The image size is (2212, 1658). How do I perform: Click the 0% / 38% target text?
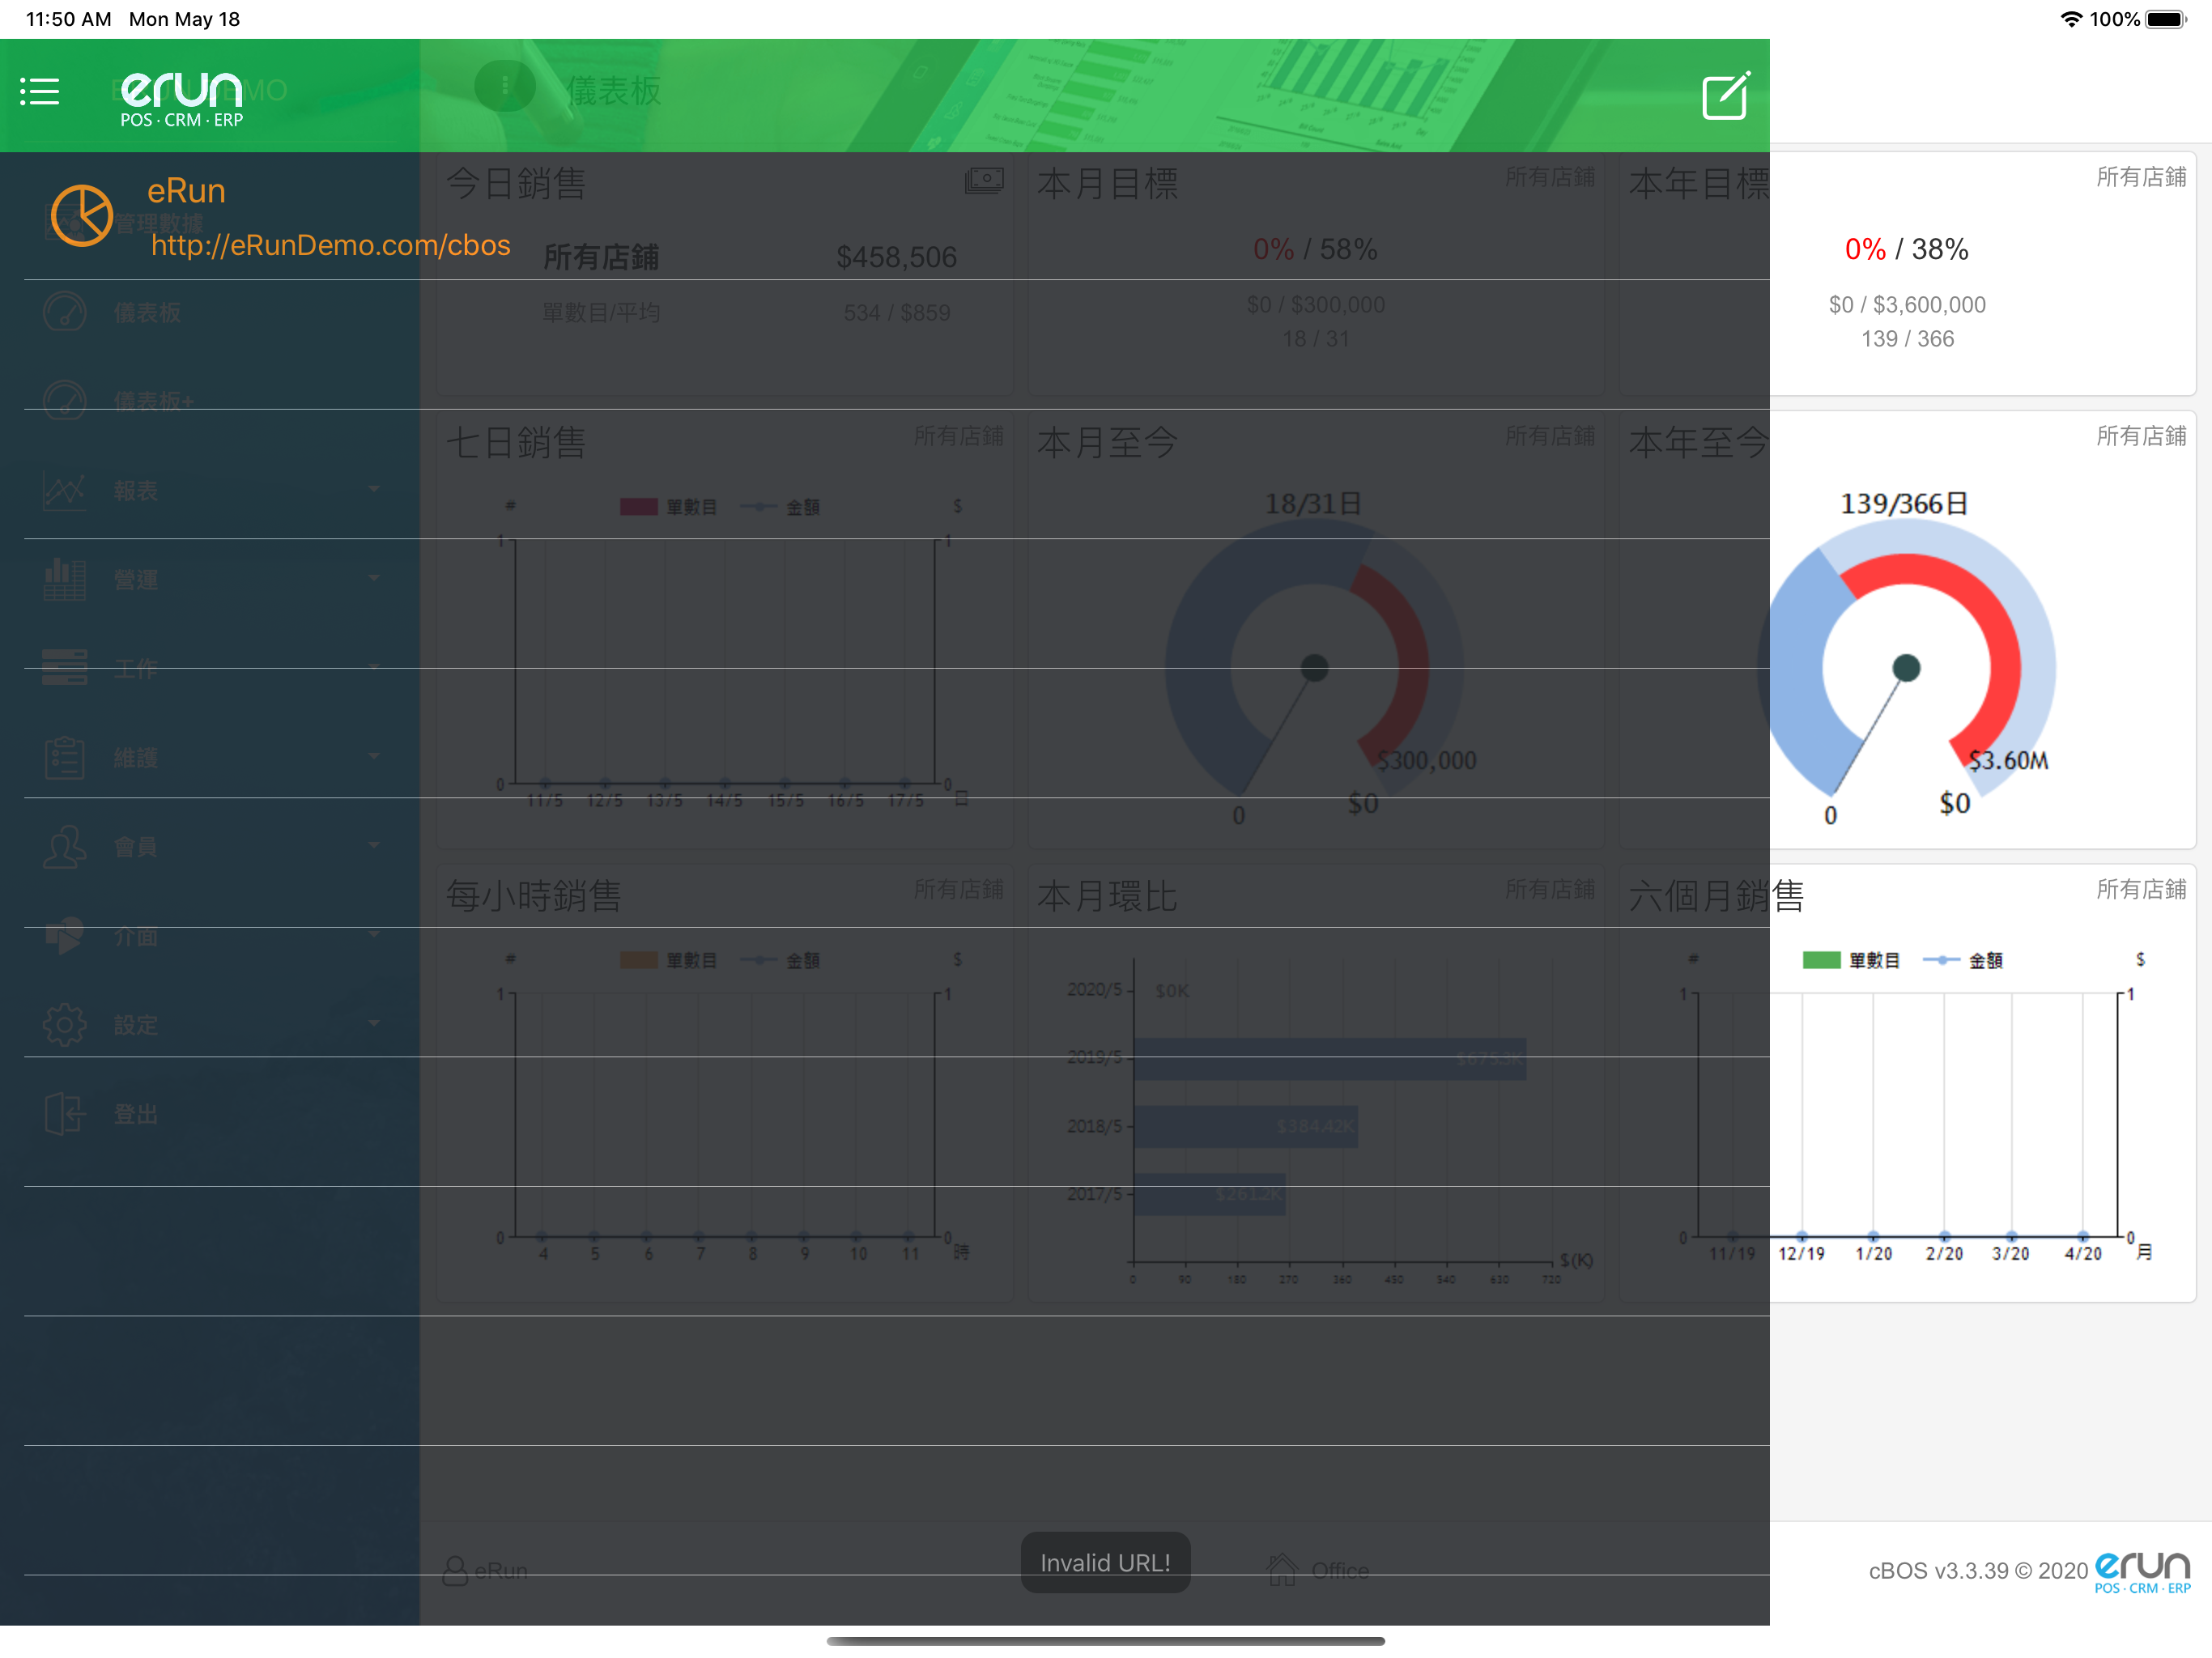(x=1907, y=249)
